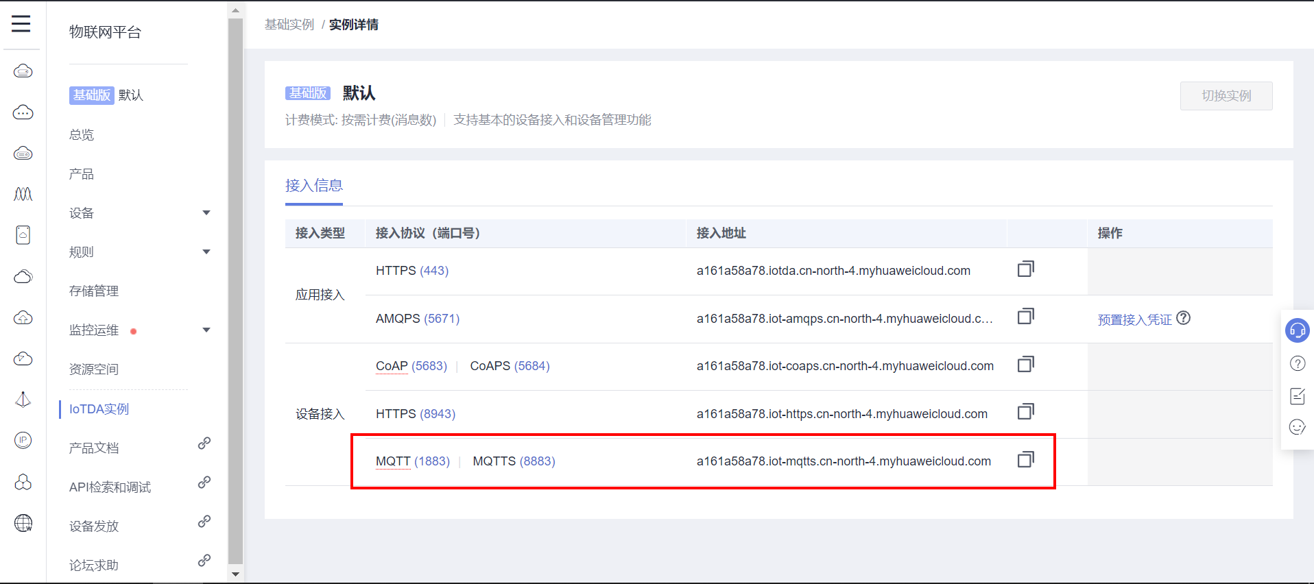Click the IP circle icon

[x=23, y=440]
